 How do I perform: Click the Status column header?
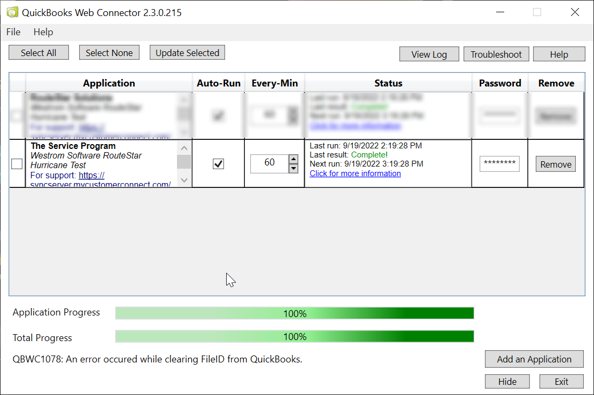[388, 83]
